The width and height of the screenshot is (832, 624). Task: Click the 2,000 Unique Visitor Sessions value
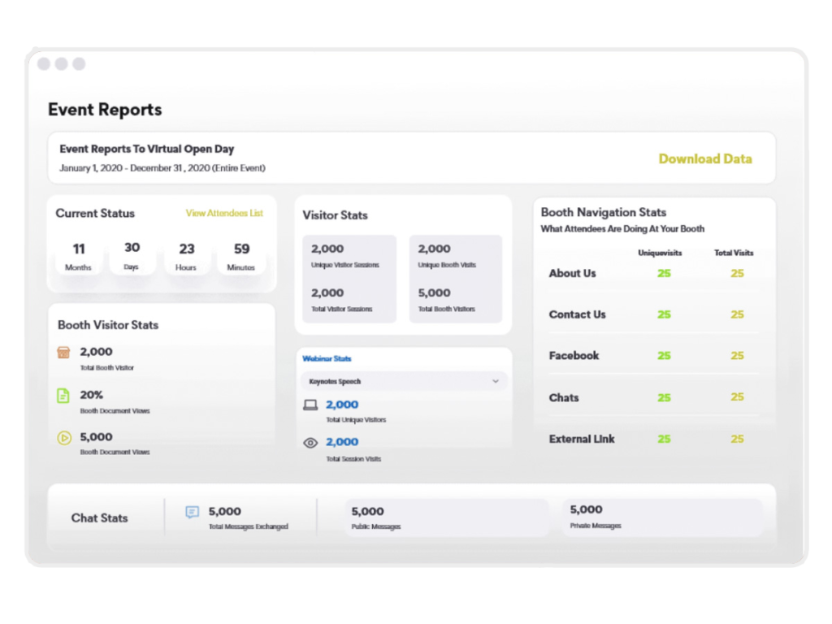coord(327,249)
